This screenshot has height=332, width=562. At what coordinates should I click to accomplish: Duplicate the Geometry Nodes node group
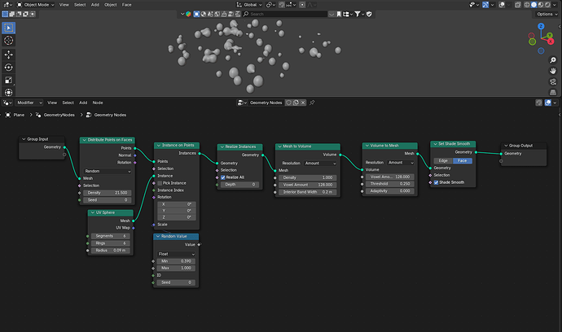(296, 103)
